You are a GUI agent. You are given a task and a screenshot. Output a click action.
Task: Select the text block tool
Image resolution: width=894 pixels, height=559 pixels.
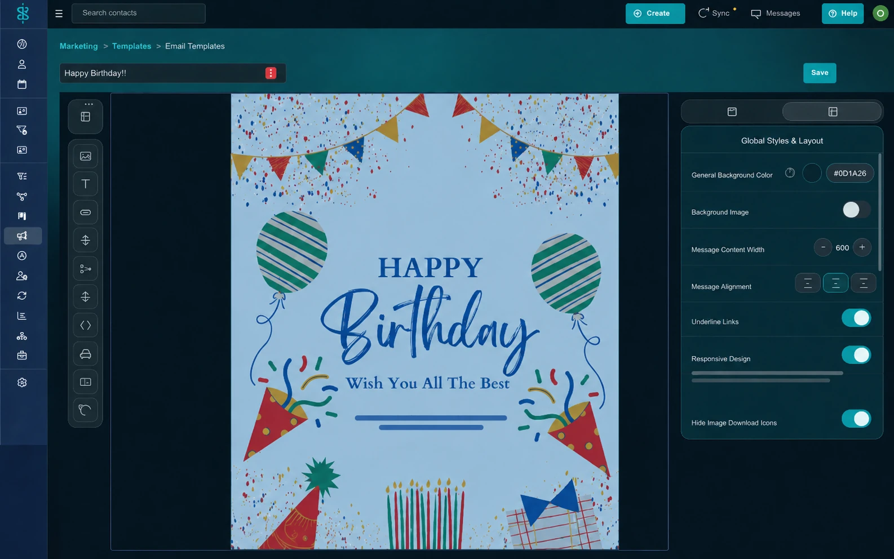(x=86, y=184)
